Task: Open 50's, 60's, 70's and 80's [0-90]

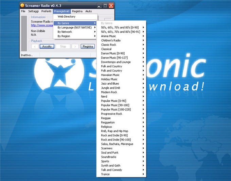Action: tap(121, 28)
